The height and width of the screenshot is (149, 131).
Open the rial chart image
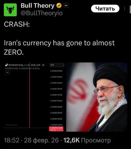click(34, 97)
